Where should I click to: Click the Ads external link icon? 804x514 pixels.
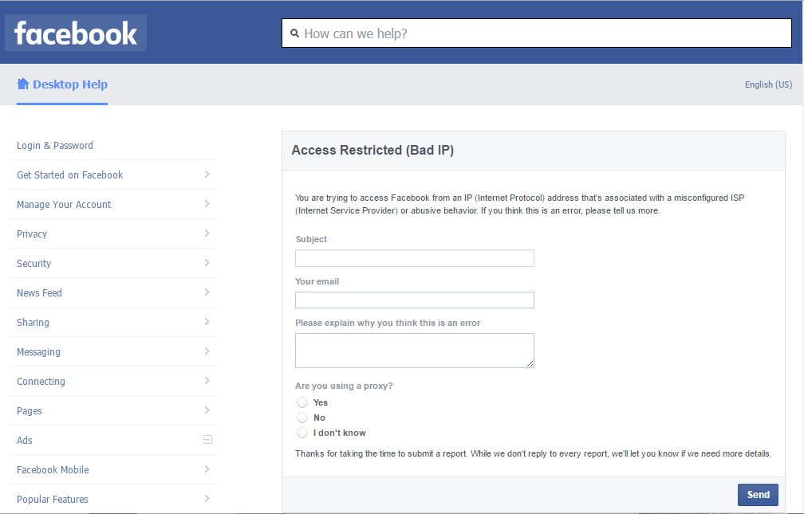click(207, 440)
